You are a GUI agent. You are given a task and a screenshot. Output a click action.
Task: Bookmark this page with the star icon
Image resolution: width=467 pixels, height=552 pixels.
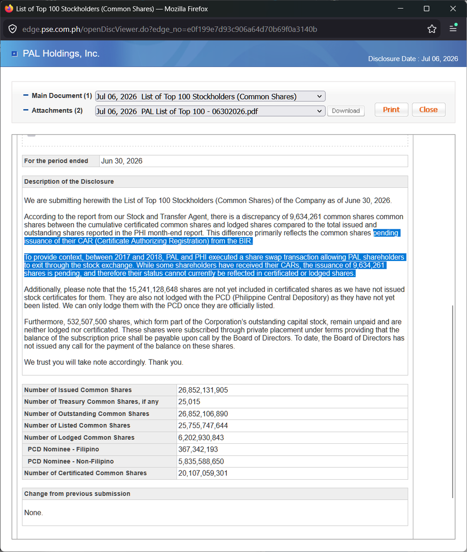point(432,29)
